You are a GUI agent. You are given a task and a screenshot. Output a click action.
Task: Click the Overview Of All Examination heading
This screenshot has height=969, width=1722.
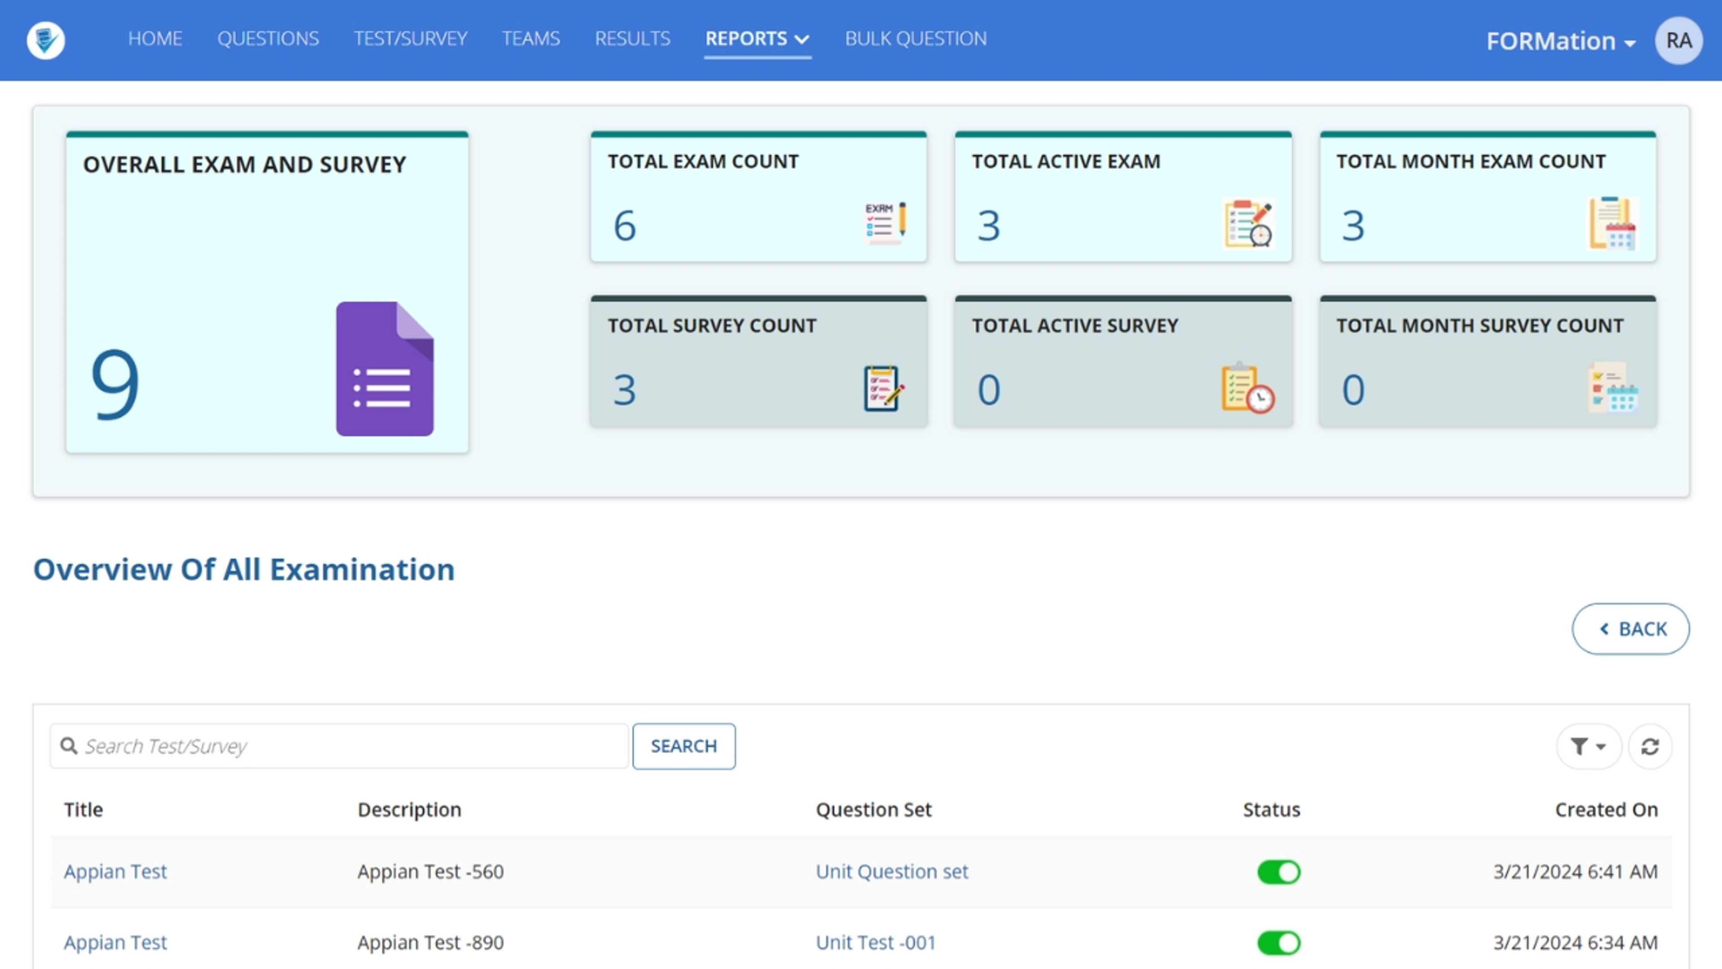tap(244, 570)
